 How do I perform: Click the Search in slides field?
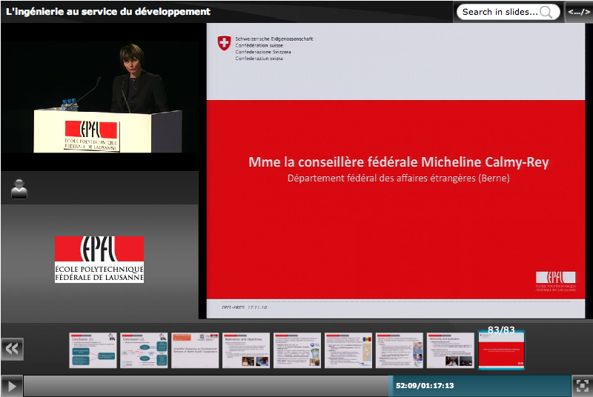click(508, 12)
